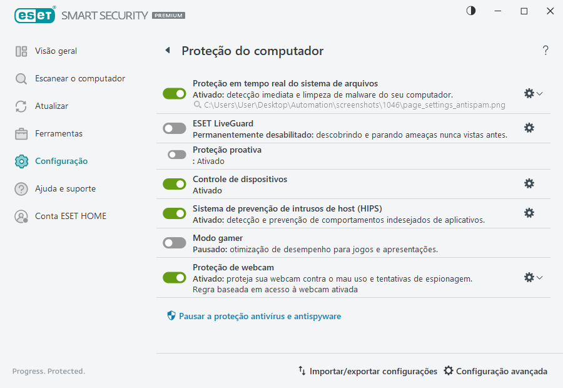Enable ESET LiveGuard
Image resolution: width=563 pixels, height=388 pixels.
click(174, 128)
